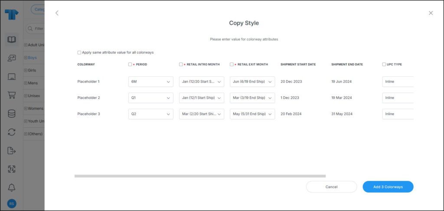Open Retail Exit Month dropdown showing May
Viewport: 444px width, 211px height.
[x=252, y=114]
